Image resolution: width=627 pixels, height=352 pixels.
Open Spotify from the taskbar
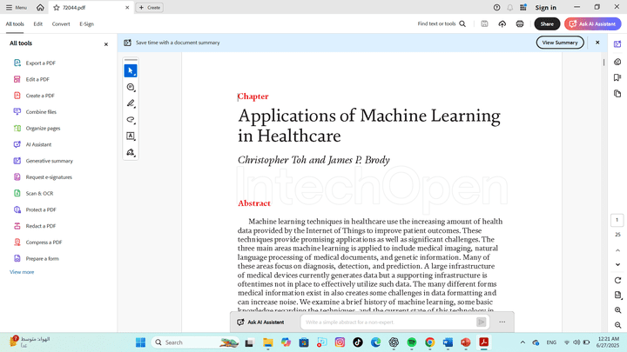412,342
